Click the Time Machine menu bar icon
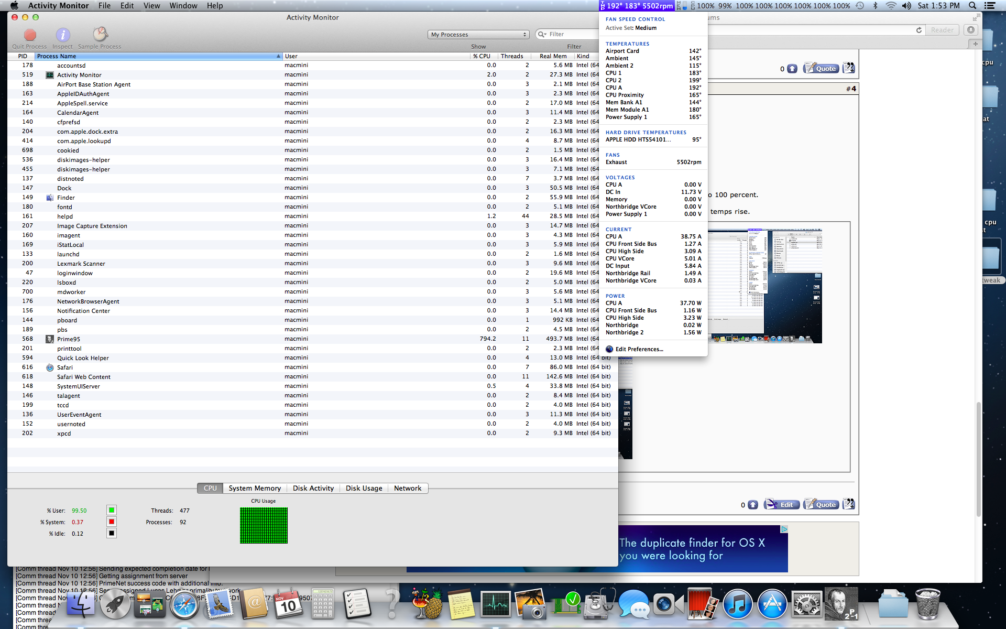 point(860,6)
